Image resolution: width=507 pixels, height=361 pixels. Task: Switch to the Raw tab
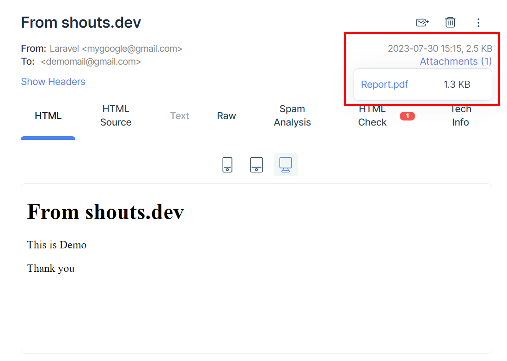(x=226, y=115)
